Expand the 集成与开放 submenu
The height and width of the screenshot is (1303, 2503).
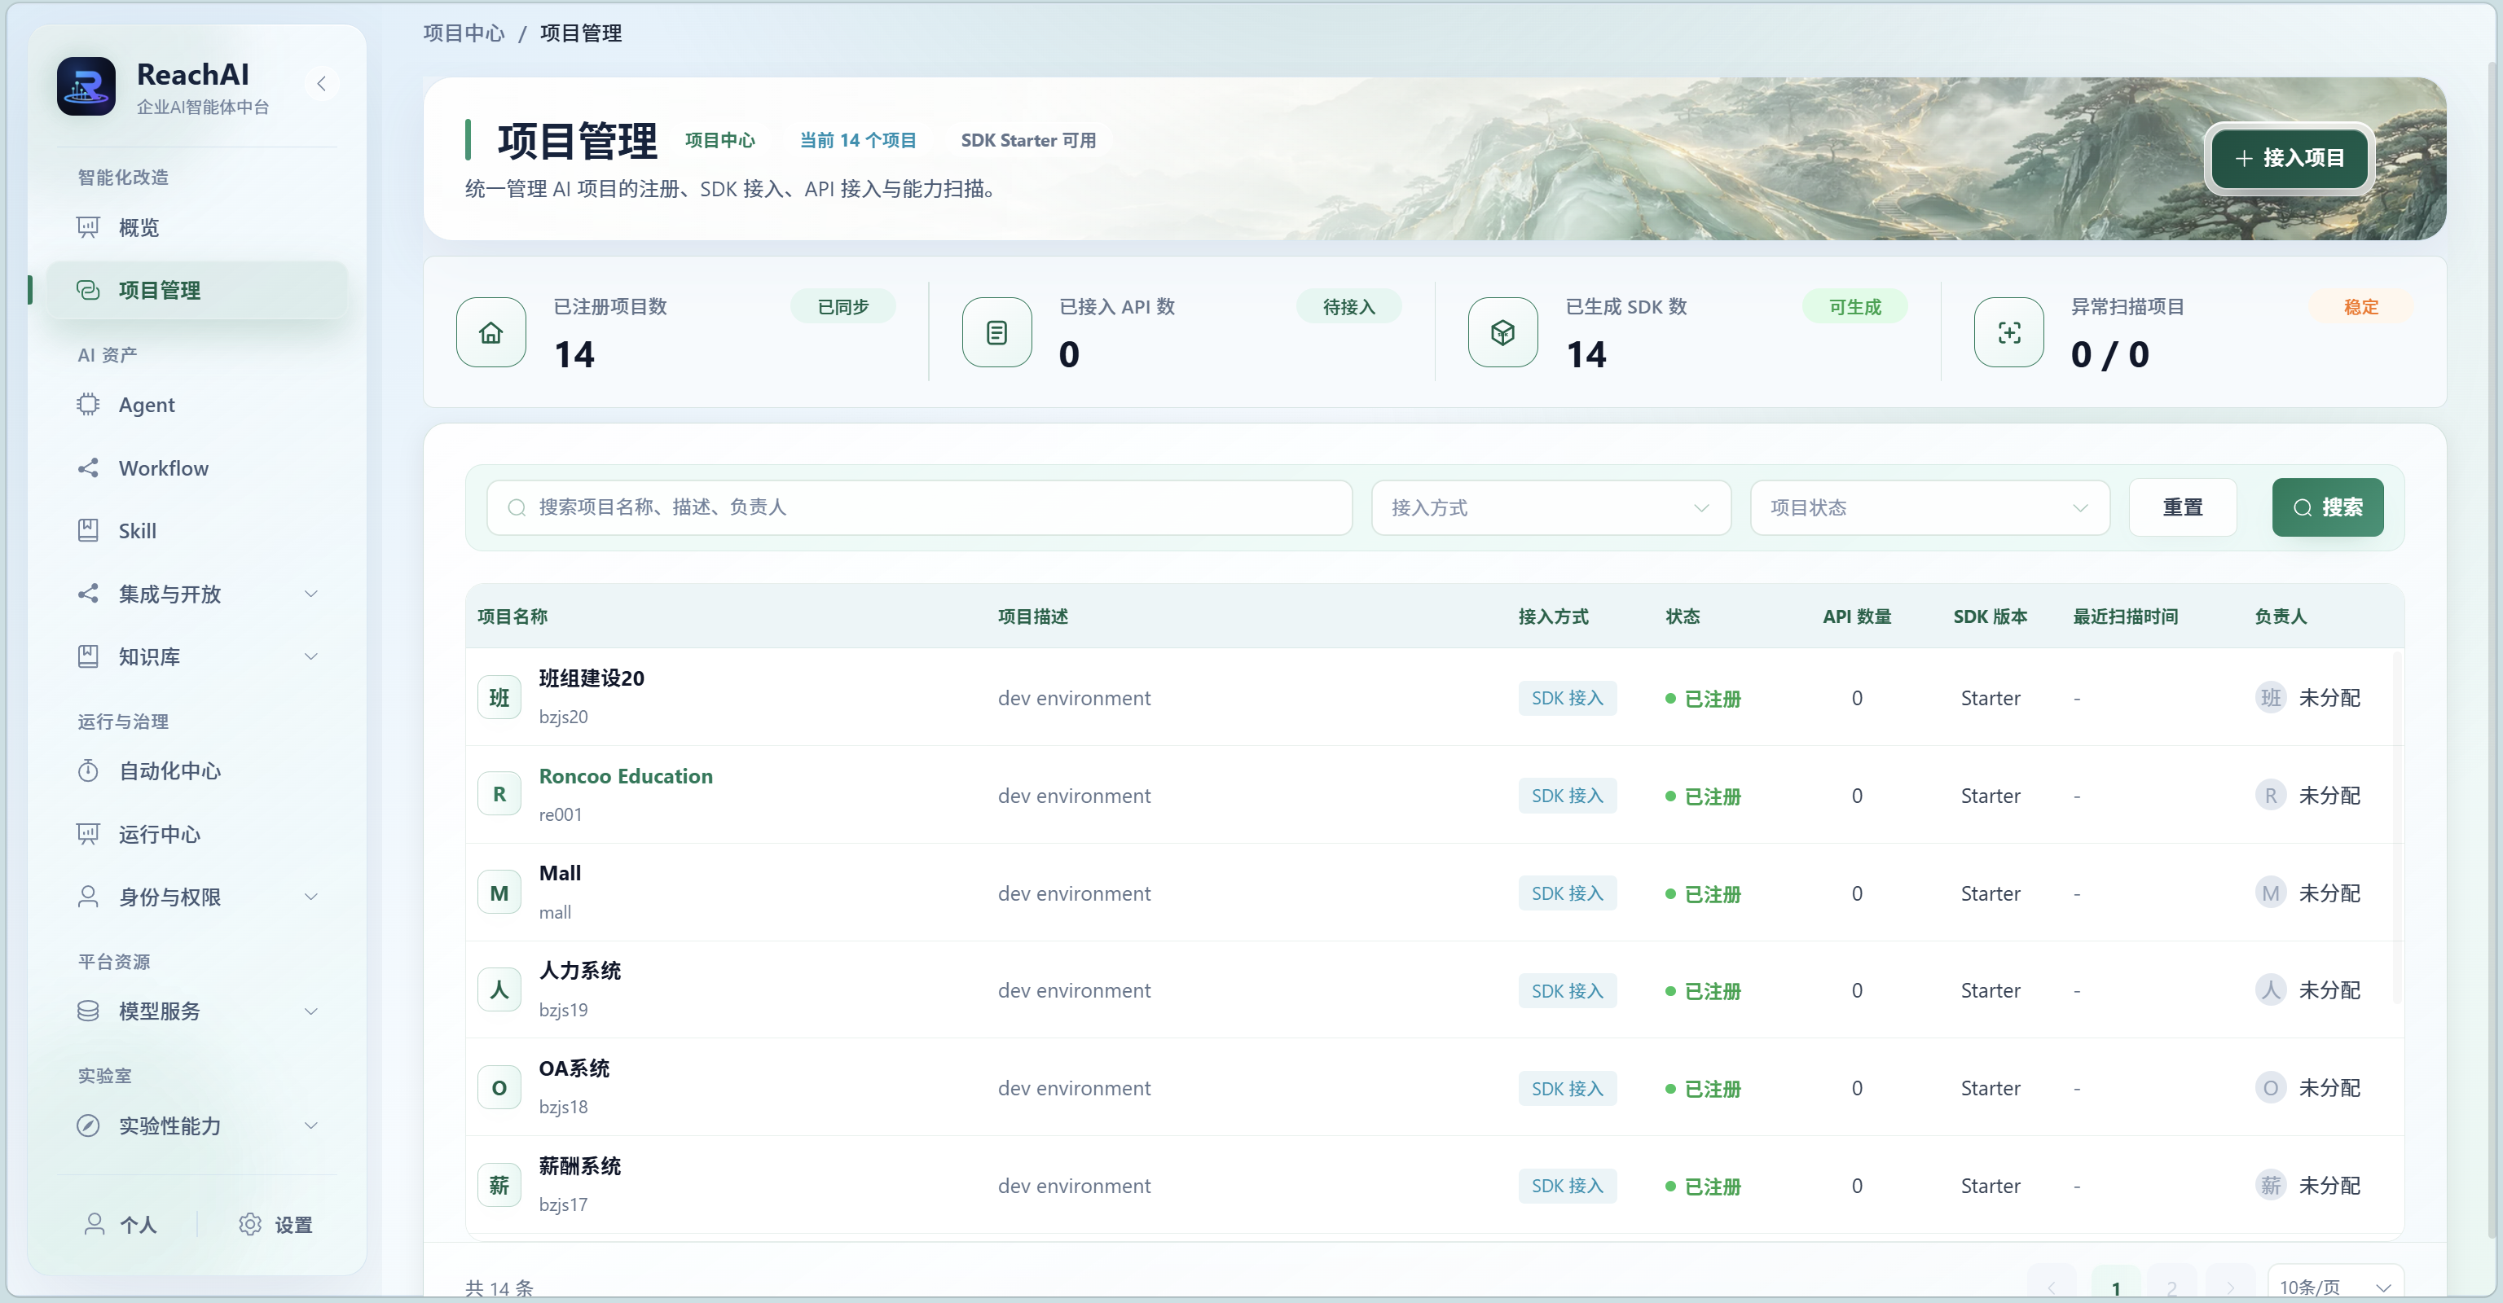(197, 594)
